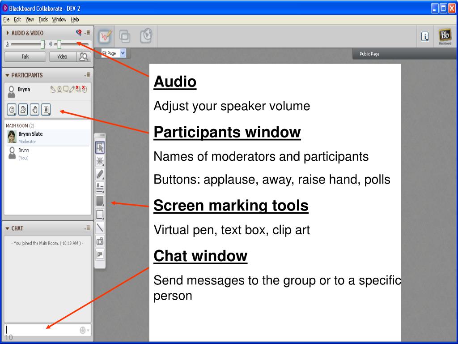Click the speaker icon by the volume slider

tap(50, 44)
